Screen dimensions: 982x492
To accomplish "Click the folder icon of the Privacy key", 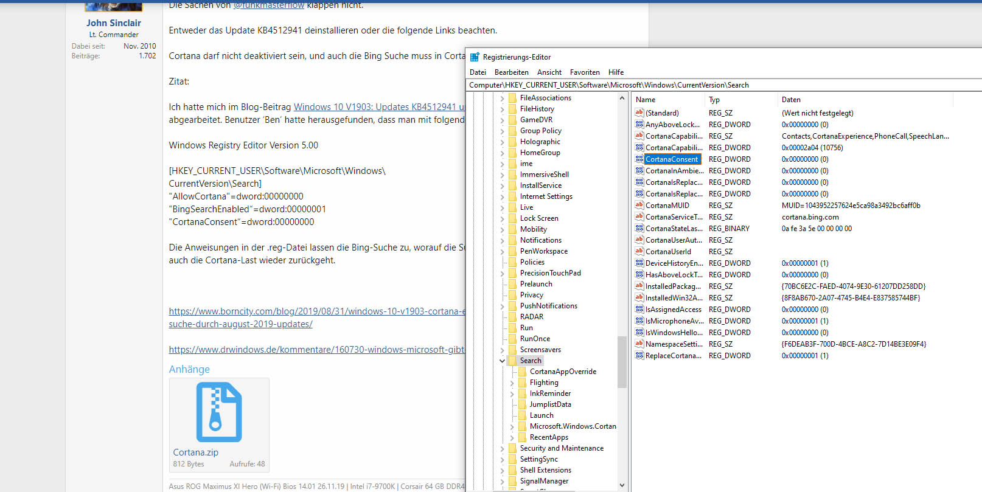I will (512, 295).
